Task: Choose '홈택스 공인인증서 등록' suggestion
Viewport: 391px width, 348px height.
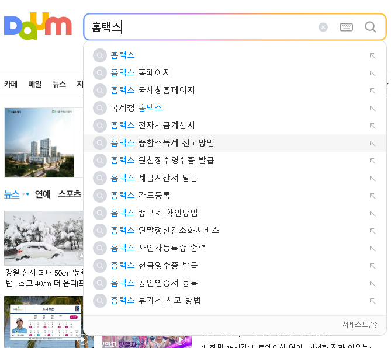Action: (234, 283)
